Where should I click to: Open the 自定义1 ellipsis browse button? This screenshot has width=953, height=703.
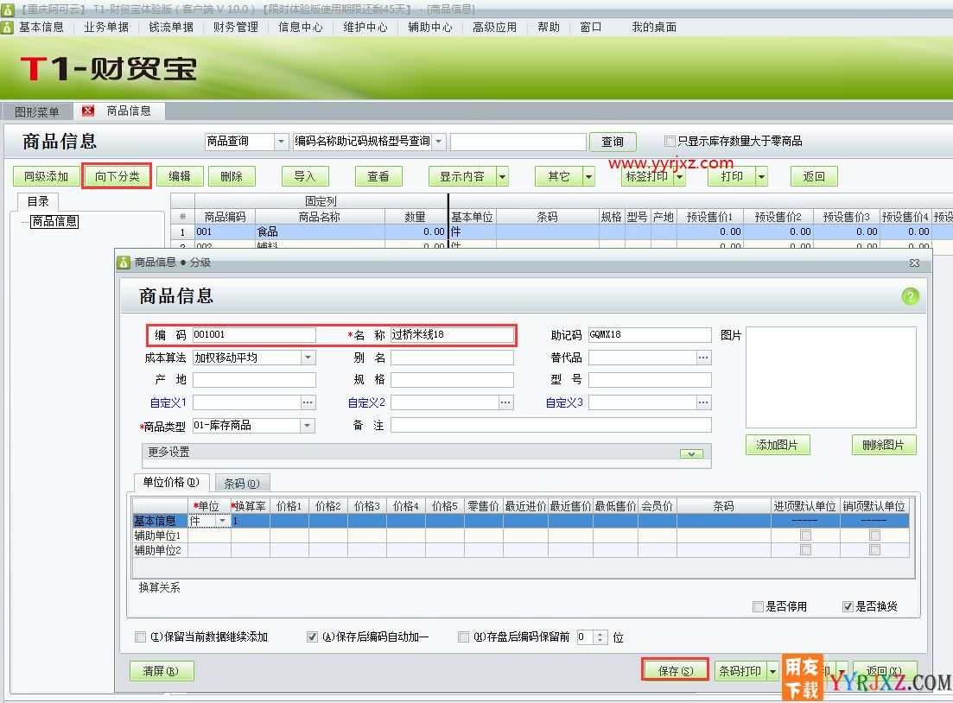[x=308, y=402]
